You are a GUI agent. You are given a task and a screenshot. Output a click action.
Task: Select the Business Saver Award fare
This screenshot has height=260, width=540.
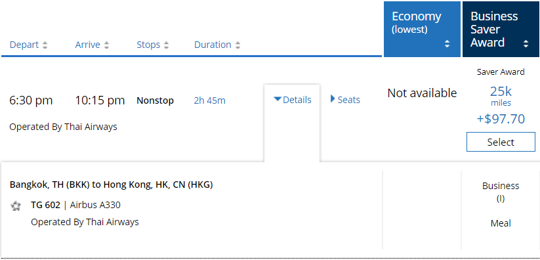click(x=501, y=142)
